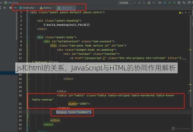Close the dealer.js tab

coord(54,8)
